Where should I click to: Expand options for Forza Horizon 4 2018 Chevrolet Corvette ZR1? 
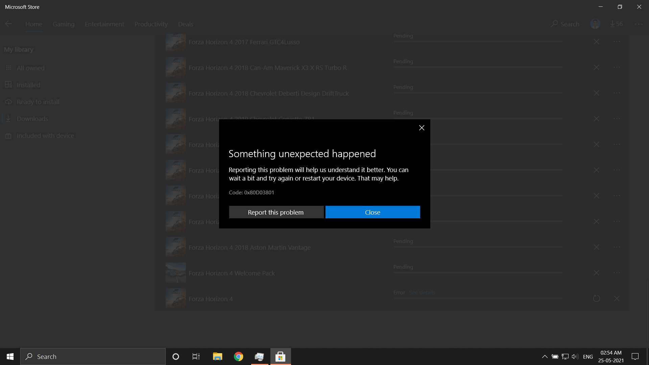(617, 119)
